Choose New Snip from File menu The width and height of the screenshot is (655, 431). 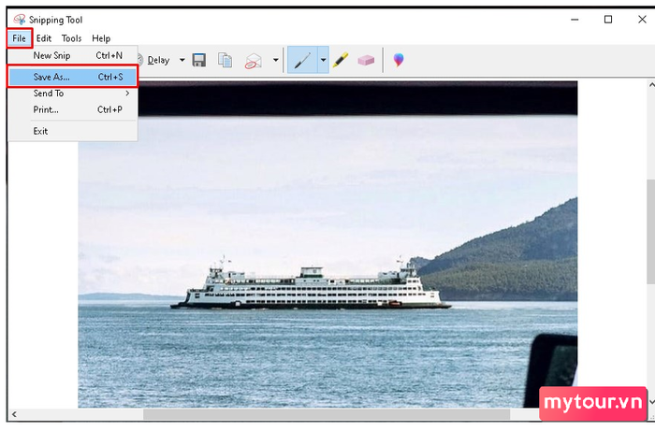pyautogui.click(x=73, y=55)
